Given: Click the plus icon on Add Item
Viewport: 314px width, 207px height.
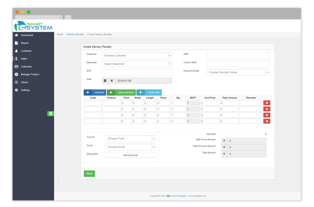Looking at the screenshot, I should click(88, 92).
